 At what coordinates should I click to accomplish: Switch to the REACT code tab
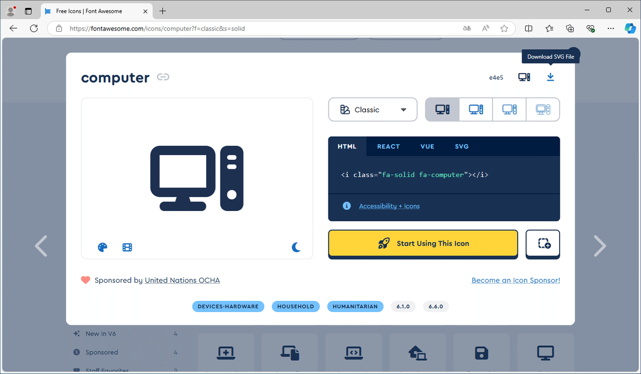point(388,146)
